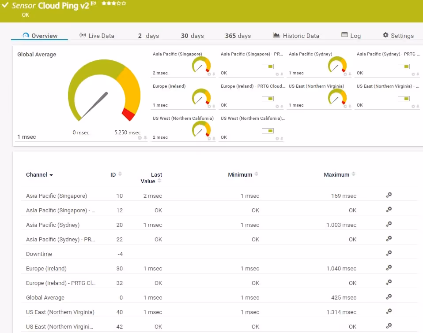Screen dimensions: 423x333
Task: Click the gear icon in Global Average table row
Action: (x=389, y=297)
